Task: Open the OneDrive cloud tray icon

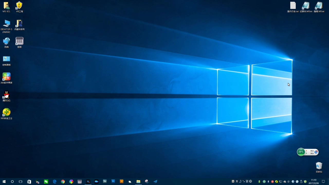Action: pos(285,182)
